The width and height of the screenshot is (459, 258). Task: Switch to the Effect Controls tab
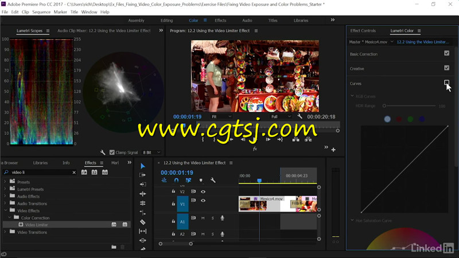363,31
